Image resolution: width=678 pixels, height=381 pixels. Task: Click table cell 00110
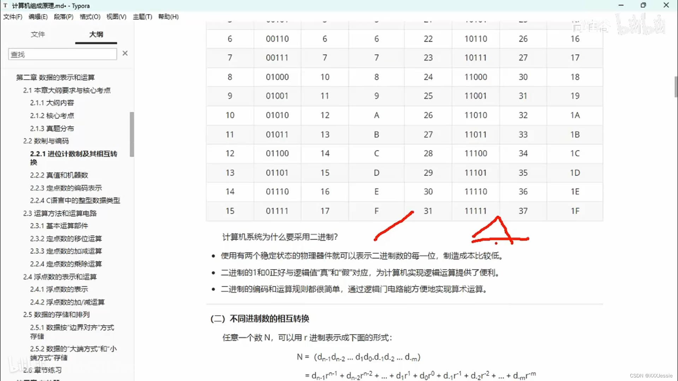(x=277, y=39)
